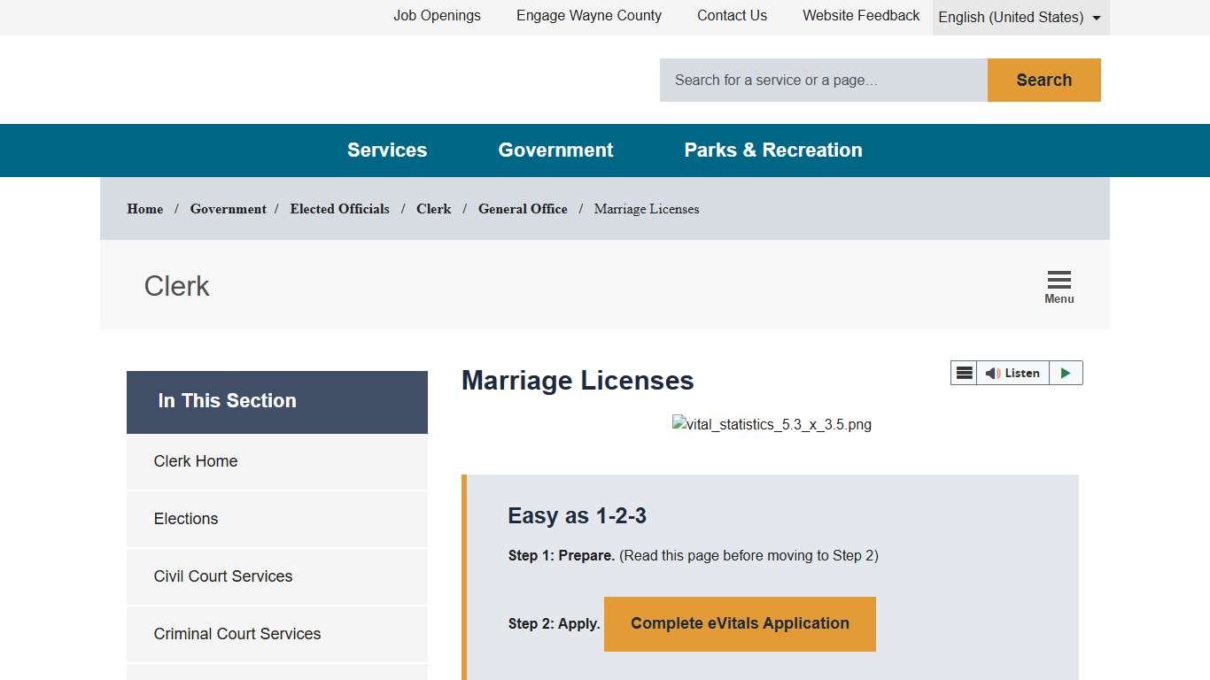
Task: Navigate to Home via the breadcrumb
Action: pos(144,209)
